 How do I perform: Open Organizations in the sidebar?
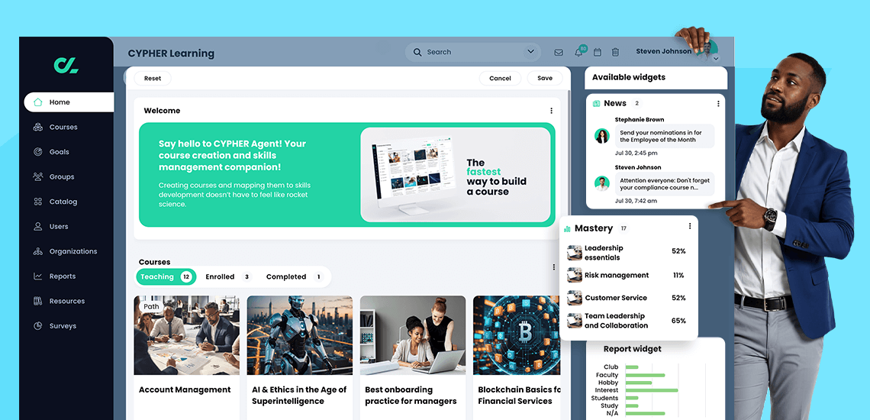(72, 251)
